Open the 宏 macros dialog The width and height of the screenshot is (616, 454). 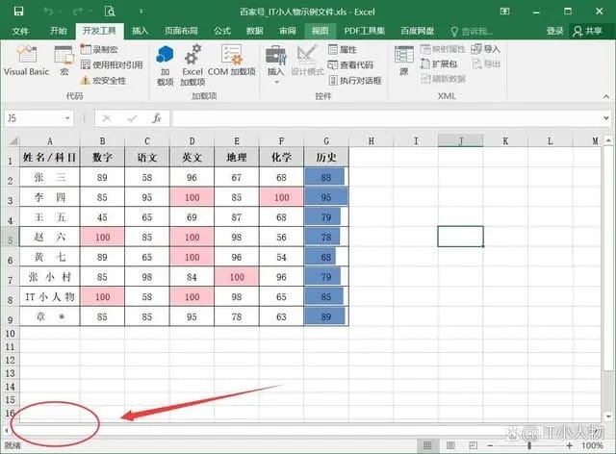64,61
